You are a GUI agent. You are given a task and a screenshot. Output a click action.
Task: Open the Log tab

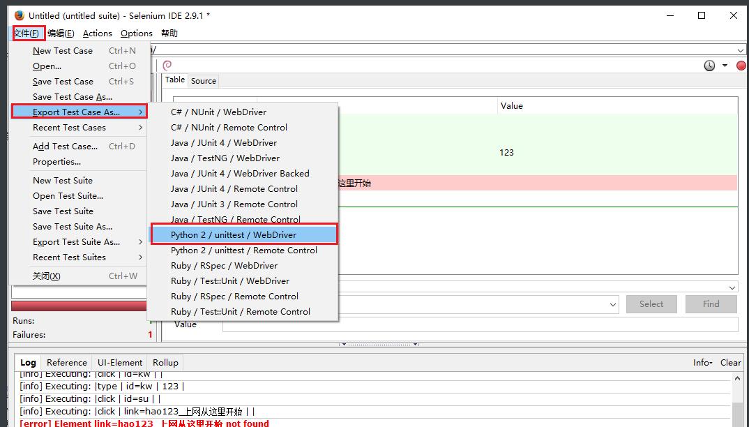(x=28, y=362)
